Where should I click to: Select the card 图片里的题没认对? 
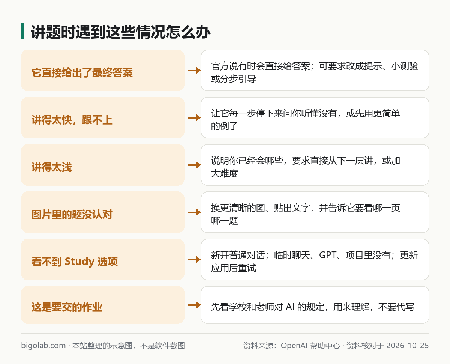(103, 212)
